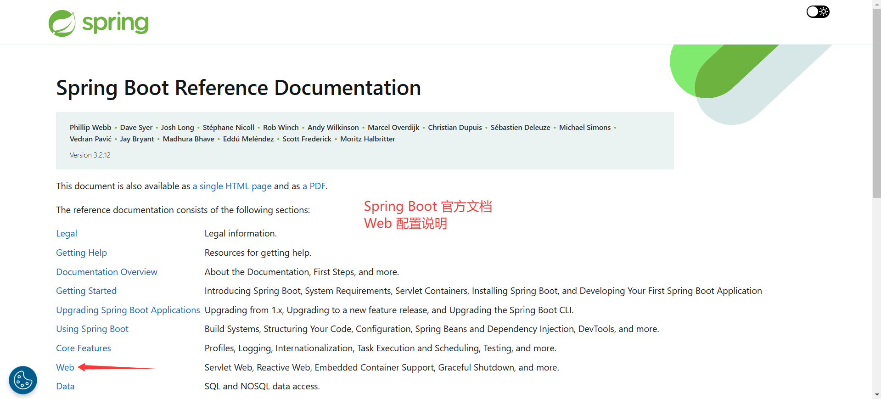Toggle the dark/light theme switch
The image size is (881, 399).
tap(818, 11)
